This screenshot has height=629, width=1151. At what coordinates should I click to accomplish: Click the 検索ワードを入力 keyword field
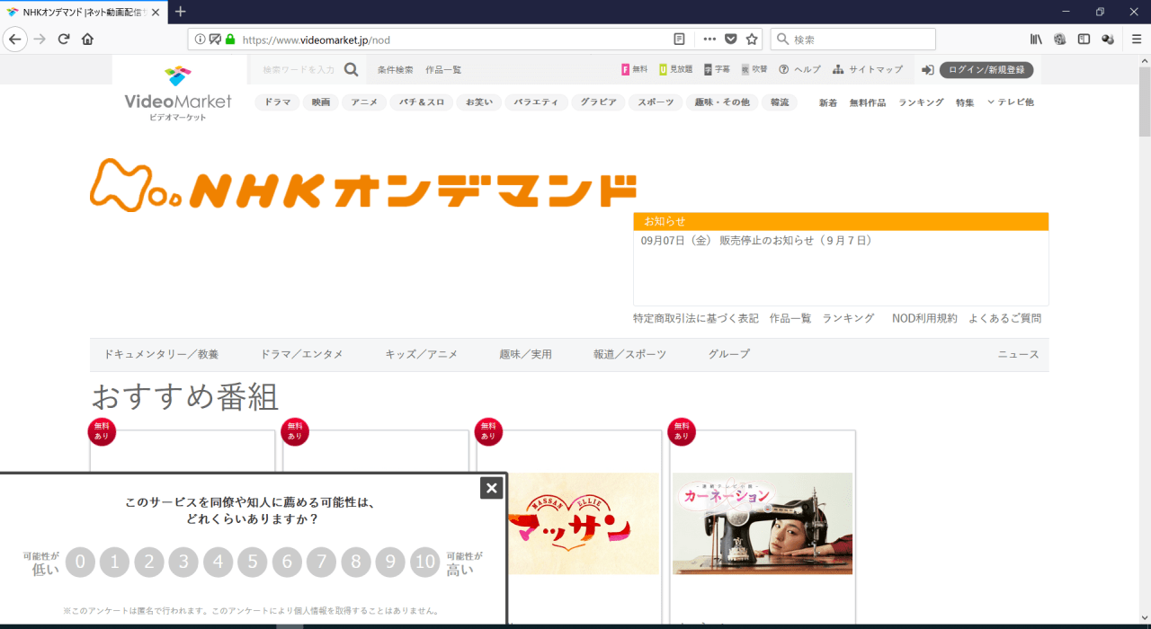click(x=297, y=70)
